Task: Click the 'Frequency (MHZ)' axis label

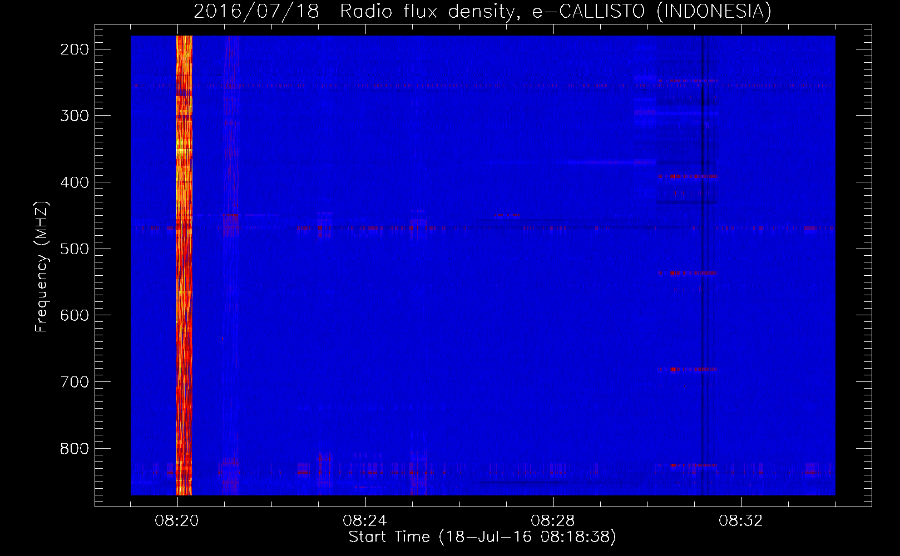Action: 42,267
